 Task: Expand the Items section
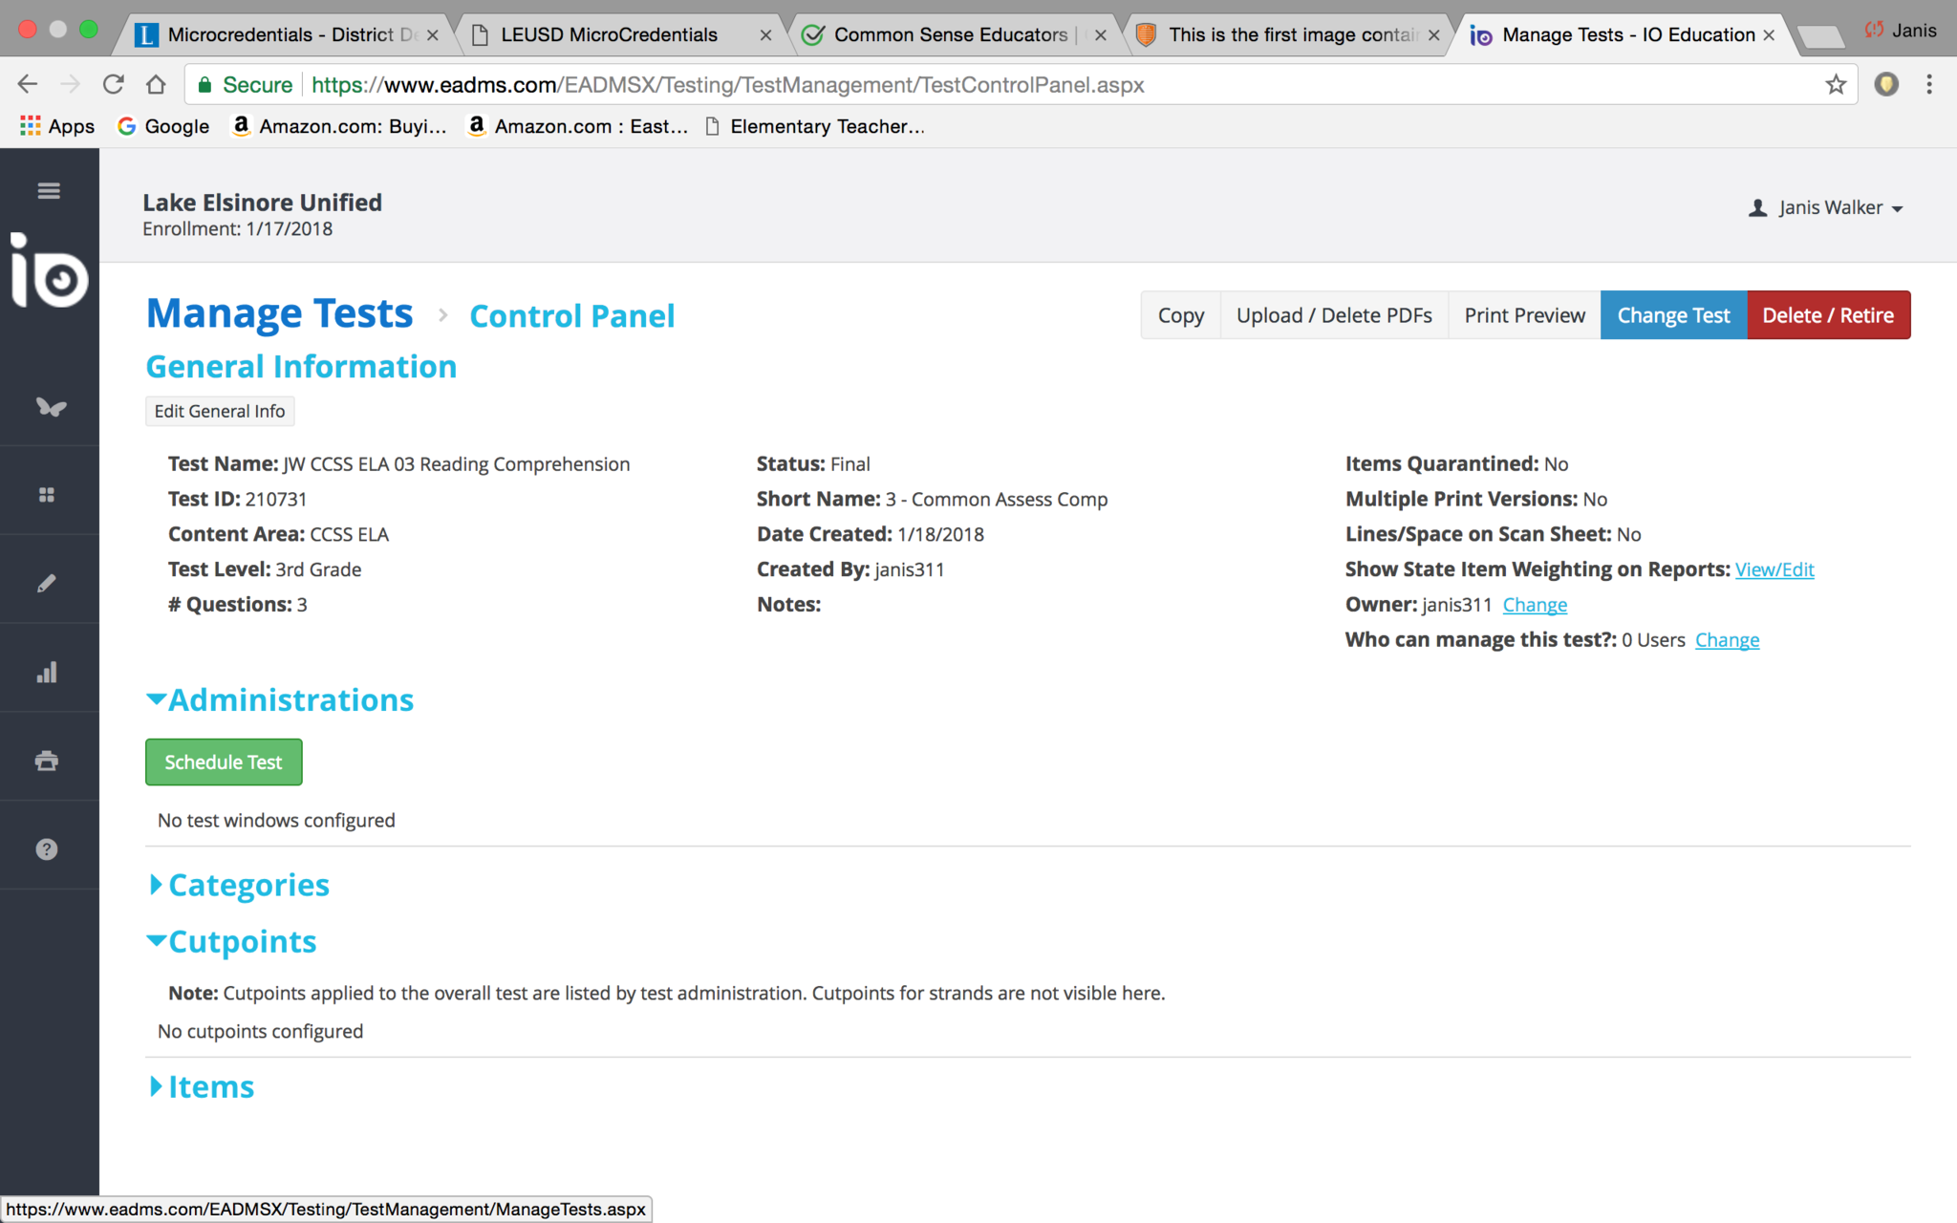point(202,1087)
